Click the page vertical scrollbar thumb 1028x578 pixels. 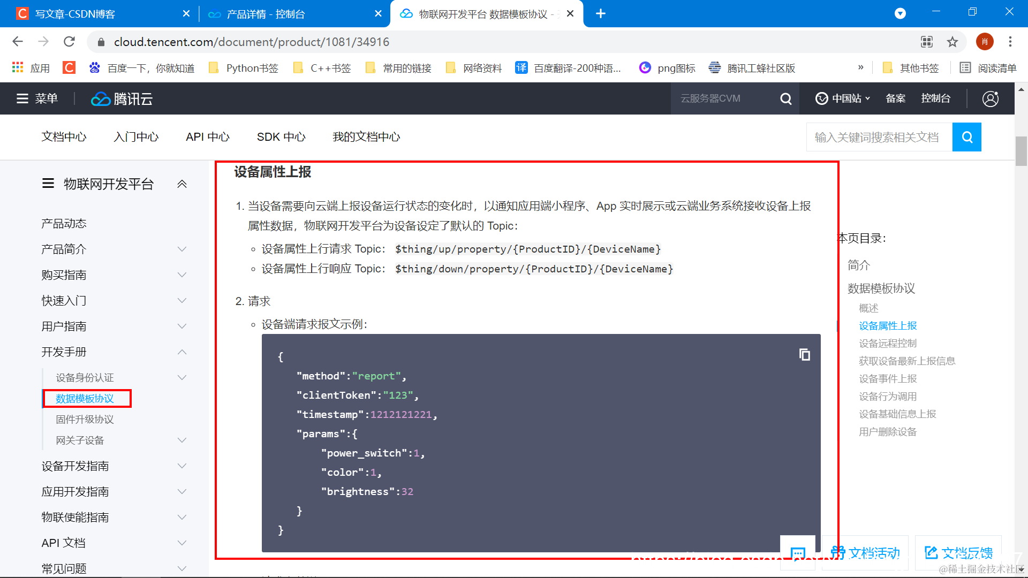(1021, 151)
